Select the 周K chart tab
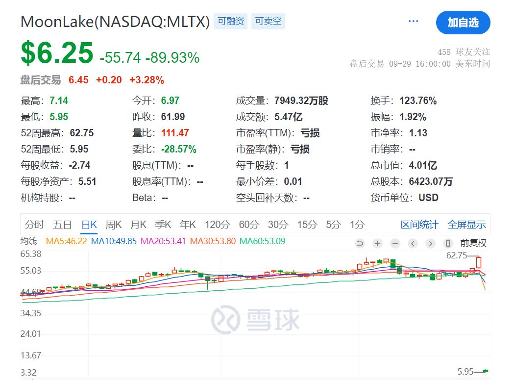The width and height of the screenshot is (514, 380). tap(113, 225)
